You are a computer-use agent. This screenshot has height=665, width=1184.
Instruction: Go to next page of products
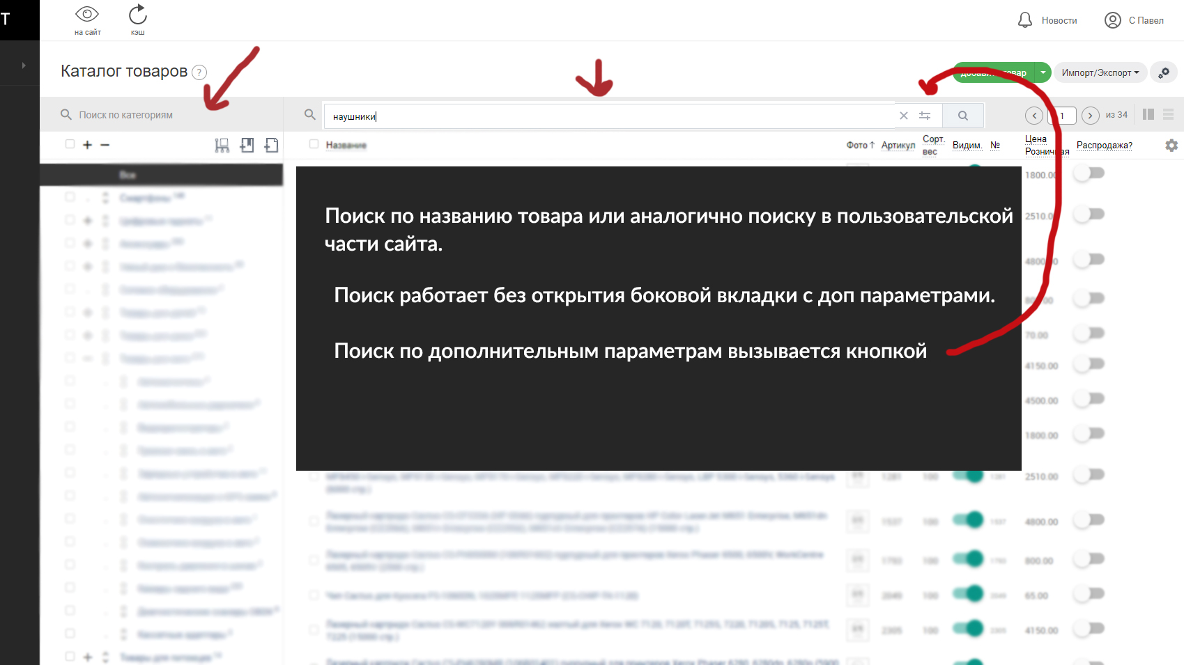click(1091, 116)
